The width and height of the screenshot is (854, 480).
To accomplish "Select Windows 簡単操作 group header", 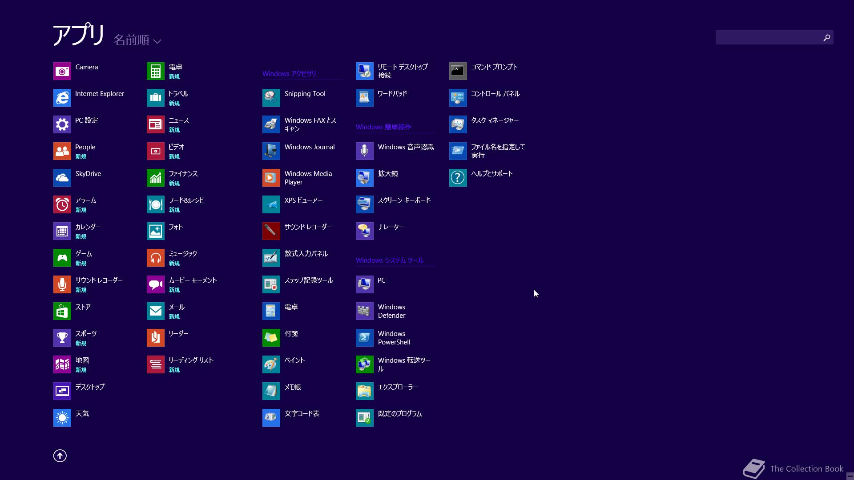I will (x=383, y=127).
